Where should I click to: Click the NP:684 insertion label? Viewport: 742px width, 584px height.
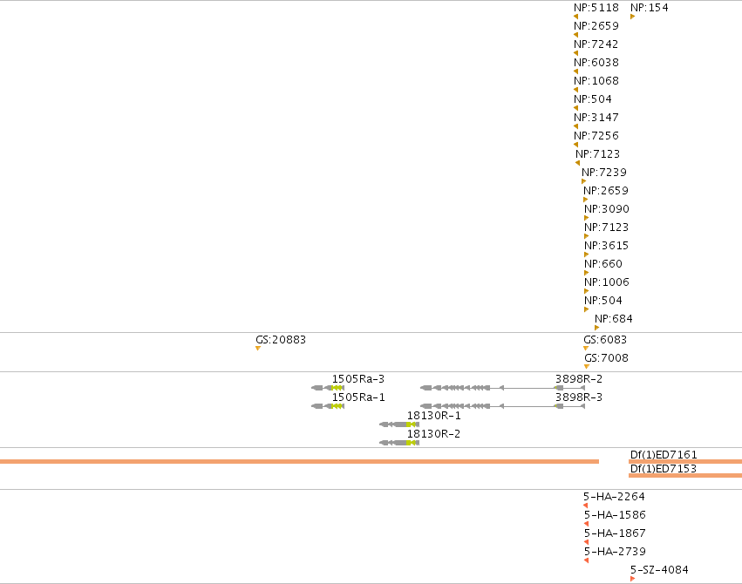[614, 319]
